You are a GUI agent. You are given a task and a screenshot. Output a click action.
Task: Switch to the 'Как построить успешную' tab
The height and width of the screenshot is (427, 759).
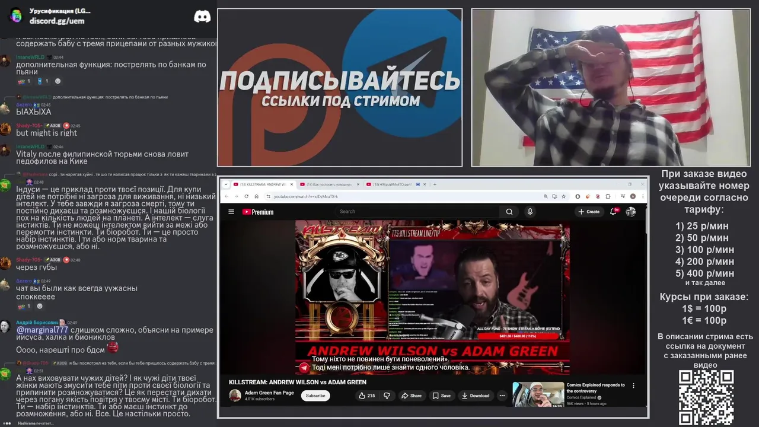(x=329, y=184)
